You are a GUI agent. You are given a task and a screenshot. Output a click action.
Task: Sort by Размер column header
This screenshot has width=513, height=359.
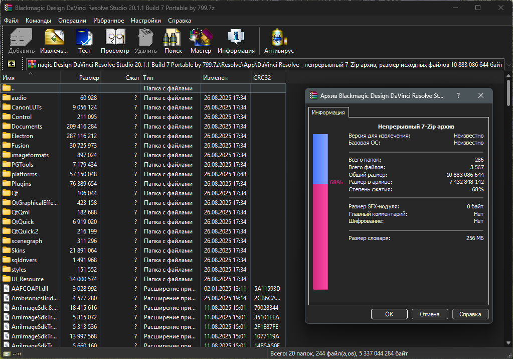tap(80, 78)
